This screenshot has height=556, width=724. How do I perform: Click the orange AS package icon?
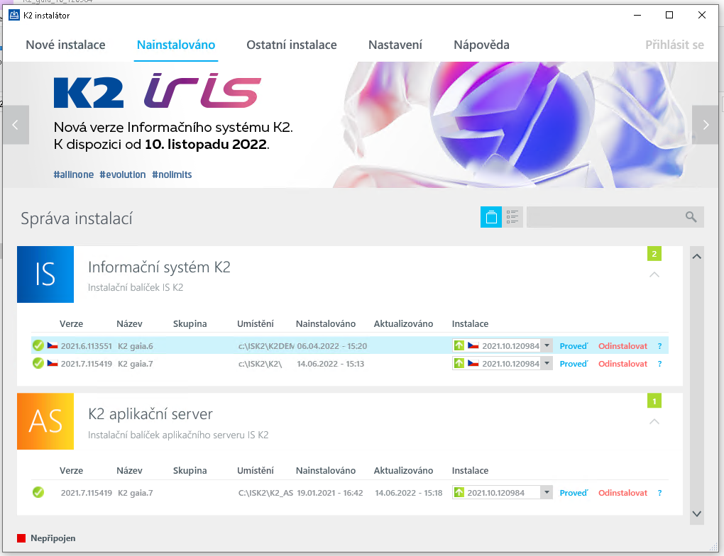45,421
